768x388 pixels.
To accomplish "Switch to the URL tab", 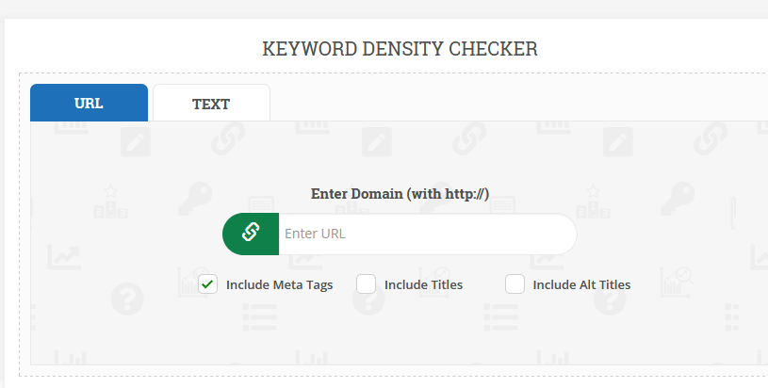I will tap(89, 104).
